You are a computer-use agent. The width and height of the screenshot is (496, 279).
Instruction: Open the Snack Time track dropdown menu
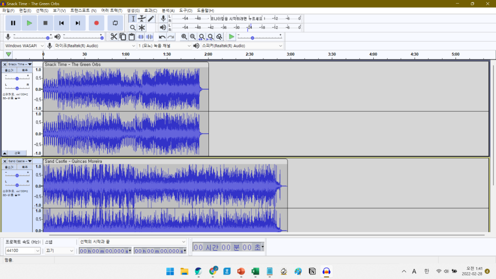[20, 64]
